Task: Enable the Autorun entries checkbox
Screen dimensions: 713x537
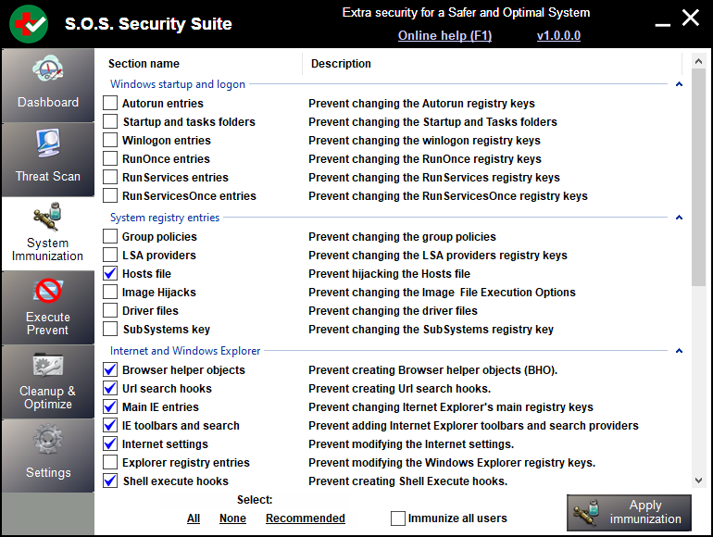Action: 110,103
